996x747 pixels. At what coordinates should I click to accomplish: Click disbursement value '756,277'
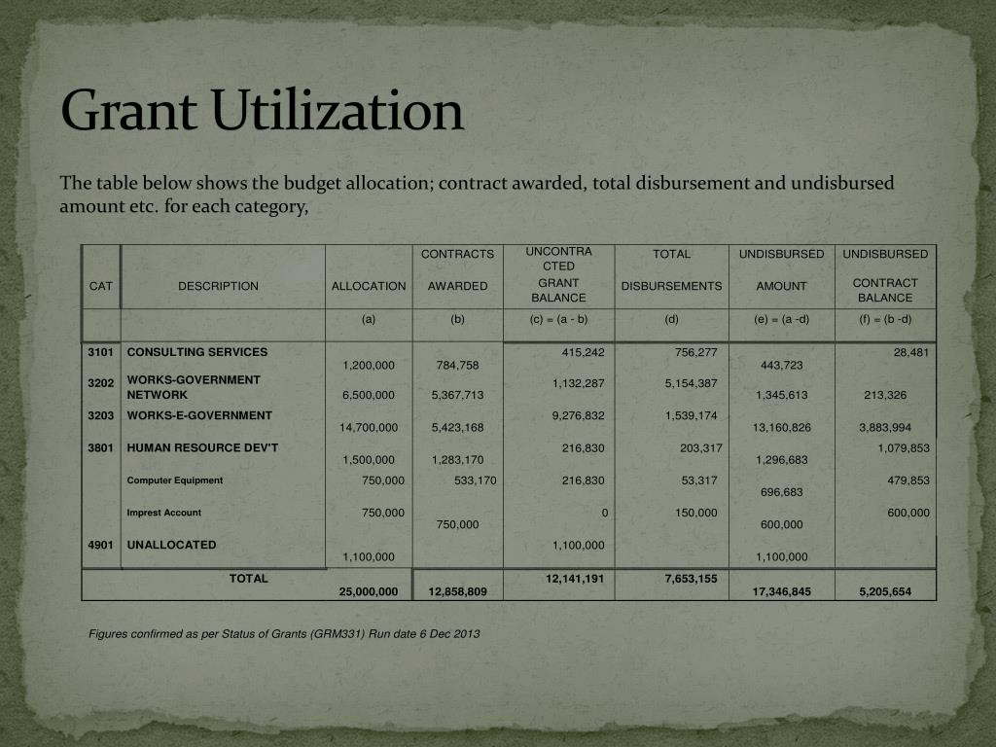point(695,352)
